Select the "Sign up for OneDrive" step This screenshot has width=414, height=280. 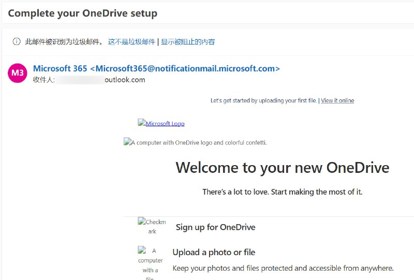[215, 227]
